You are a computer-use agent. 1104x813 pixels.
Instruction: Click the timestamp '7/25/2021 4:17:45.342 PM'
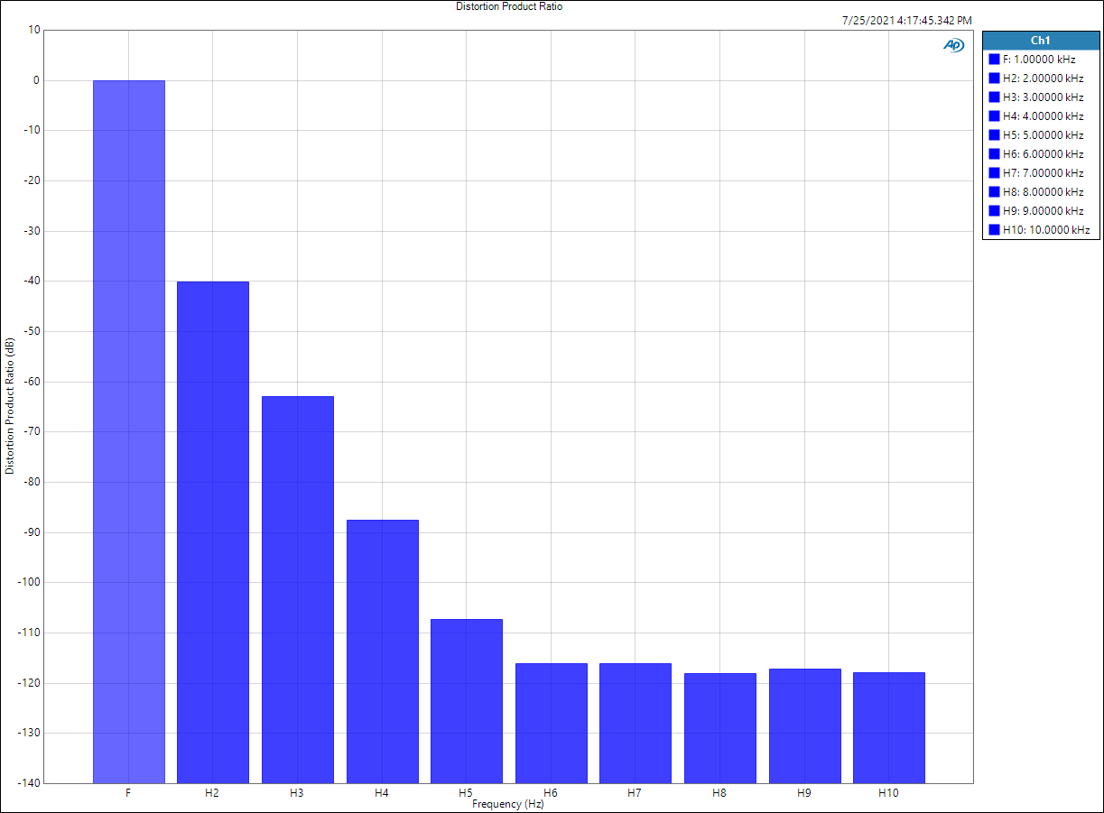tap(906, 20)
